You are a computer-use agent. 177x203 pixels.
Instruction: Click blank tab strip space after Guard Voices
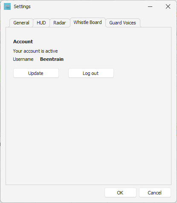pos(156,23)
